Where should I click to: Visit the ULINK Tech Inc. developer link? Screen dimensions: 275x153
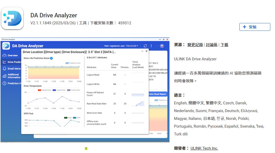tap(204, 148)
